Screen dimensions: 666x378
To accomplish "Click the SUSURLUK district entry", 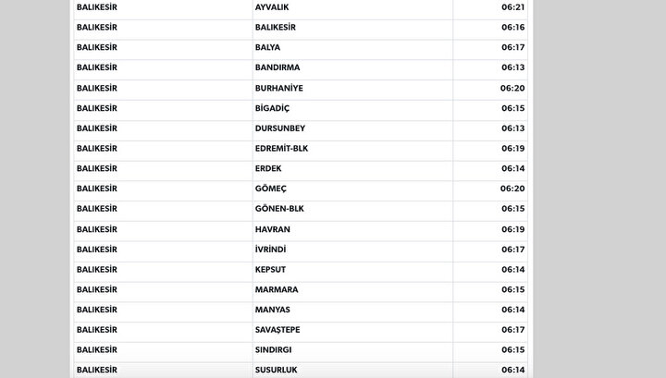I will pos(276,370).
